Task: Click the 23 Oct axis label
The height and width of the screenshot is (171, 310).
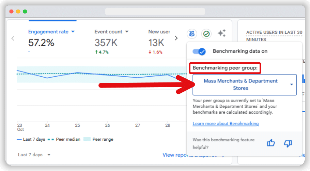Action: [x=20, y=127]
